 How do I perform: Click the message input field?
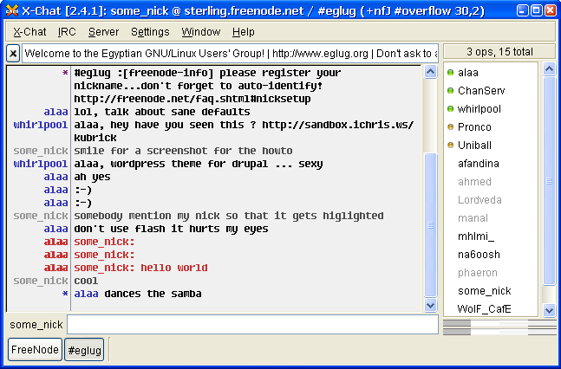point(251,325)
